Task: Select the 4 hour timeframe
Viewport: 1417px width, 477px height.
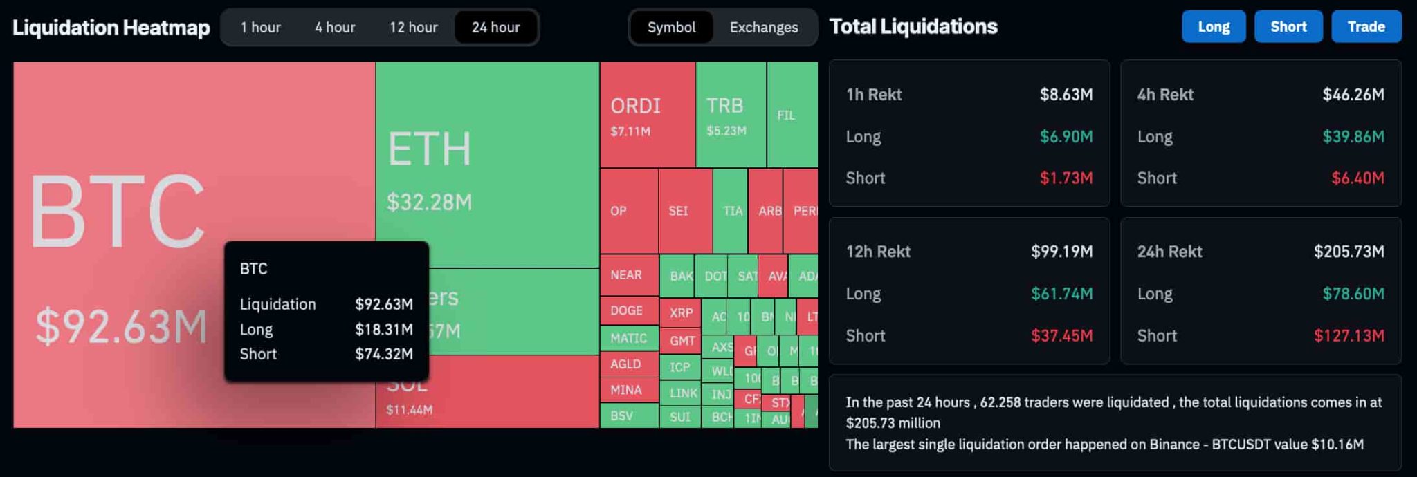Action: pyautogui.click(x=335, y=28)
